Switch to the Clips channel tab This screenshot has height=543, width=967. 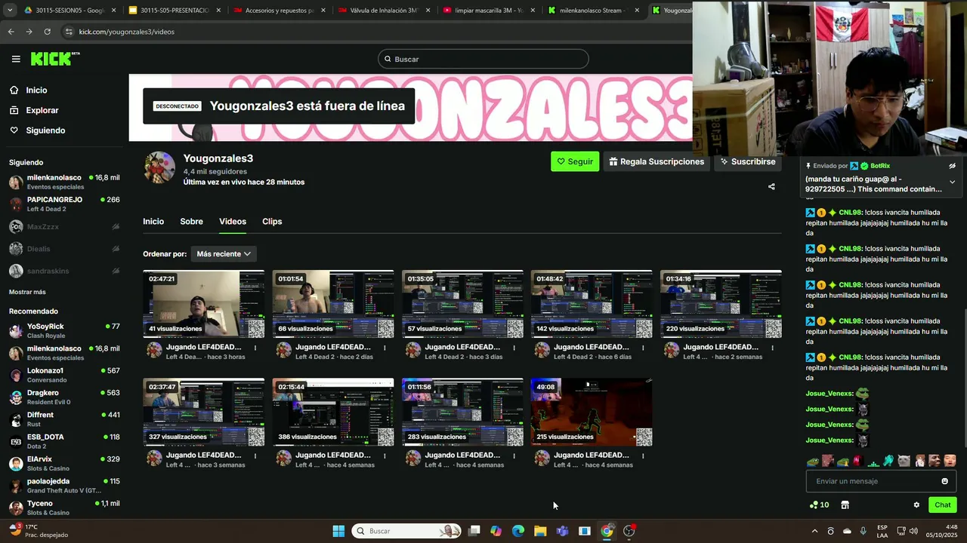click(272, 222)
